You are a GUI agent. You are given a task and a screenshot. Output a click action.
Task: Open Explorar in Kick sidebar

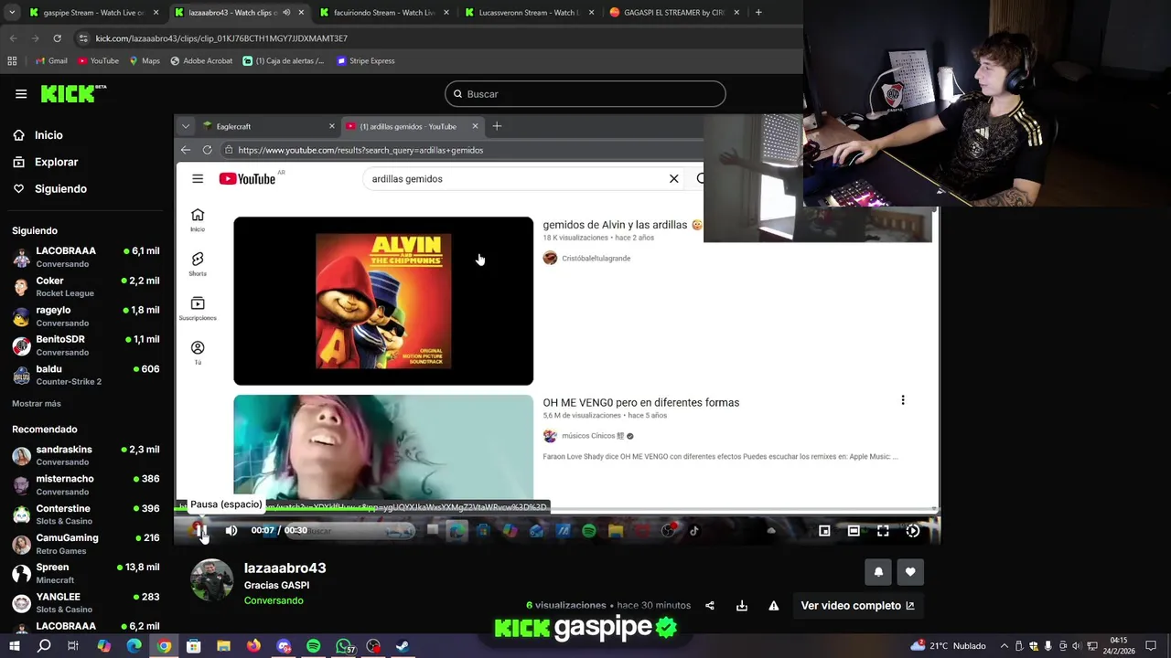click(x=46, y=162)
